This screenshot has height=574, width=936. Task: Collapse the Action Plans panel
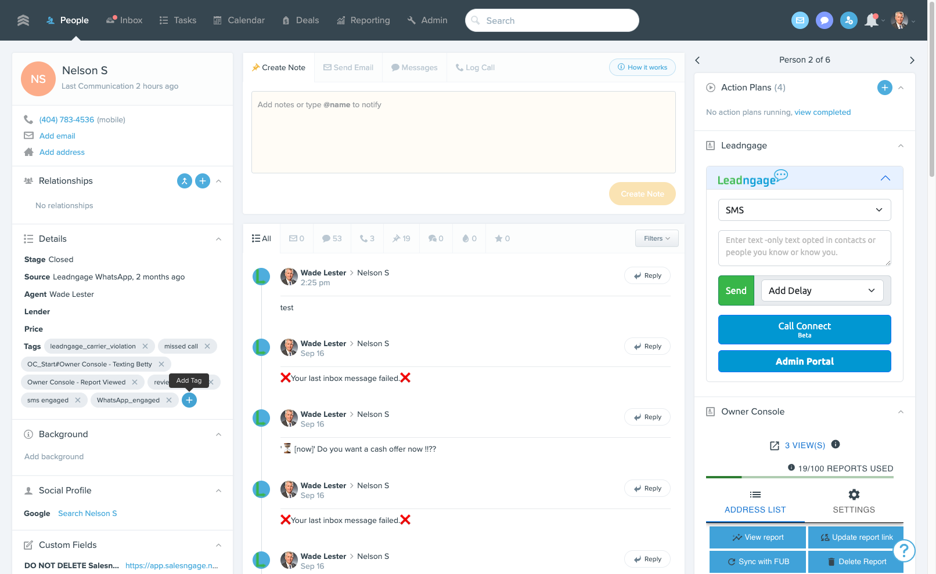(901, 88)
